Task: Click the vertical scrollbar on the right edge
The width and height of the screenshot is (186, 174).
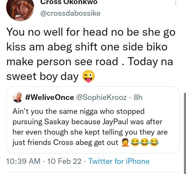Action: (x=185, y=133)
